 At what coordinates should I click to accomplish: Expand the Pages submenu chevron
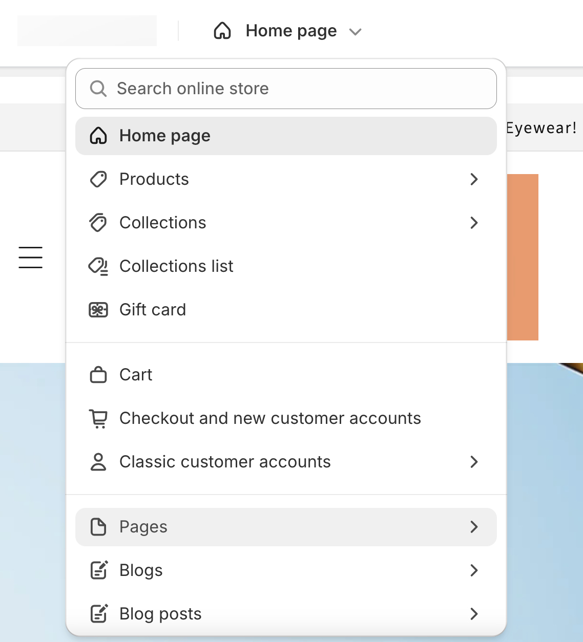474,527
